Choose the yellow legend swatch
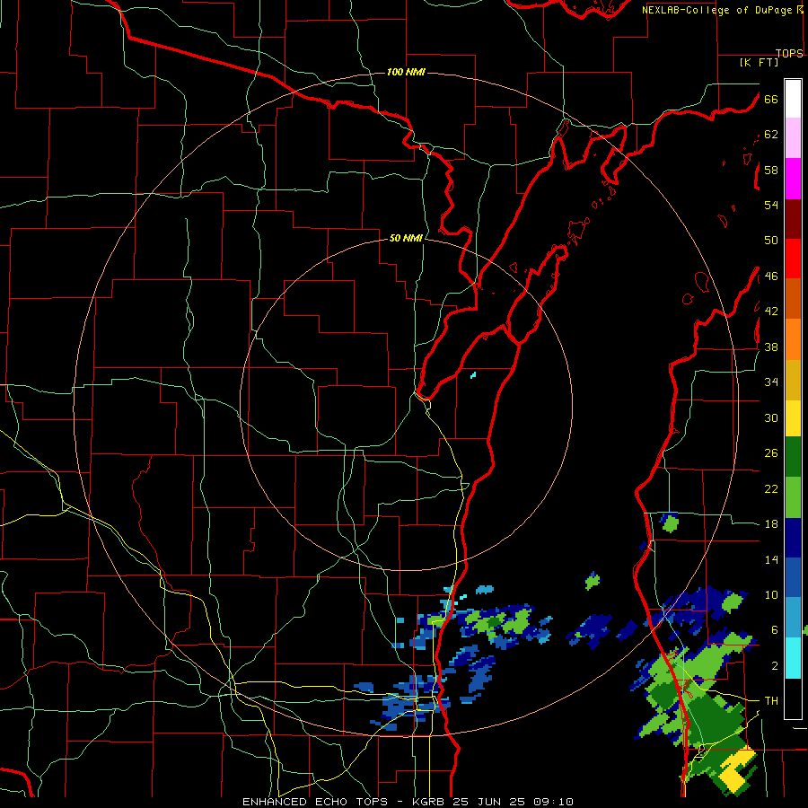 [x=793, y=418]
